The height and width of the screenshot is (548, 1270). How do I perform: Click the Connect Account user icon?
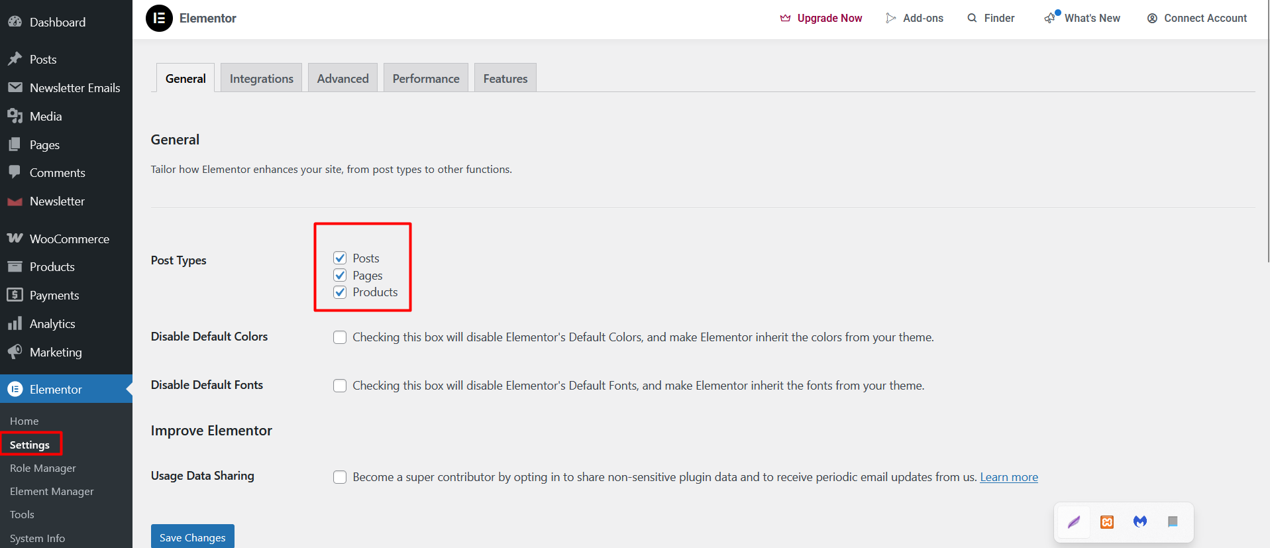click(1152, 18)
